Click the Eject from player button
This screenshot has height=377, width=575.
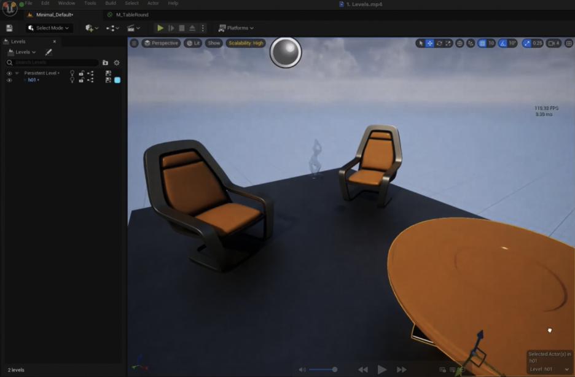[x=192, y=28]
